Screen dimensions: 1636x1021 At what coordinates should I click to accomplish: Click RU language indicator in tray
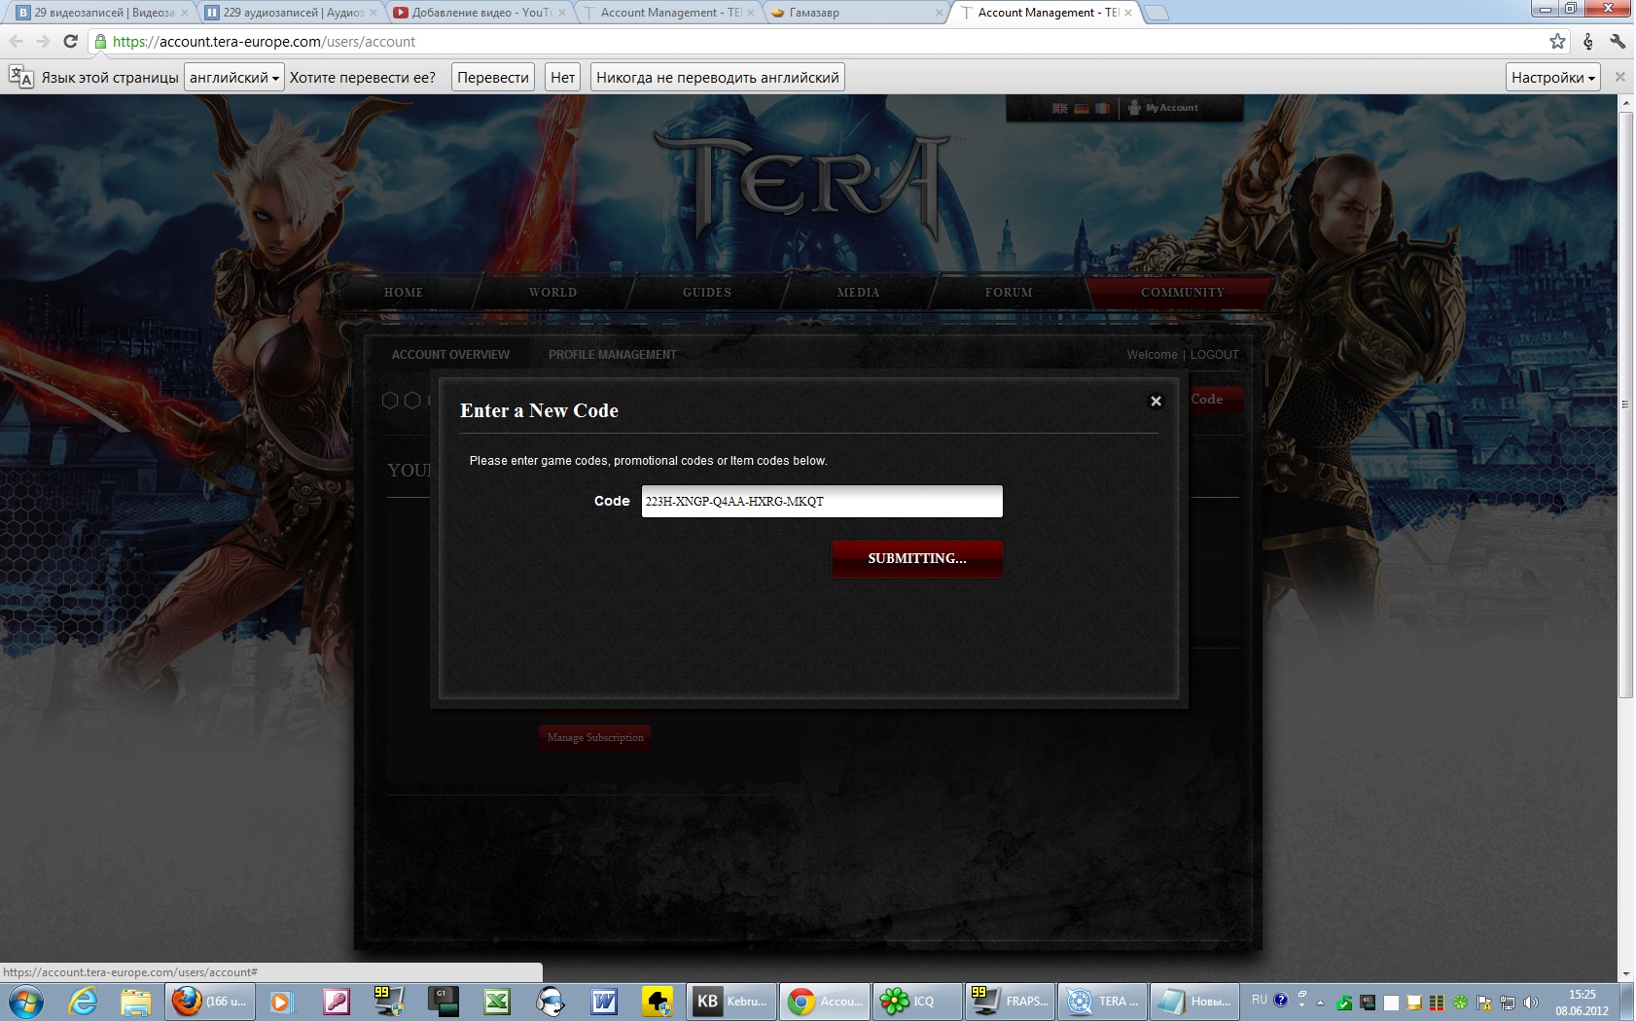(x=1260, y=1000)
